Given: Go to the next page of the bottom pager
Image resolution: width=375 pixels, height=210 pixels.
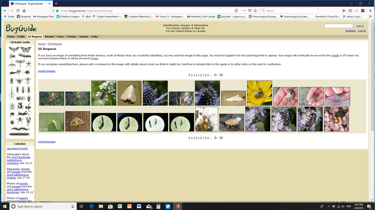Looking at the screenshot, I should click(216, 138).
